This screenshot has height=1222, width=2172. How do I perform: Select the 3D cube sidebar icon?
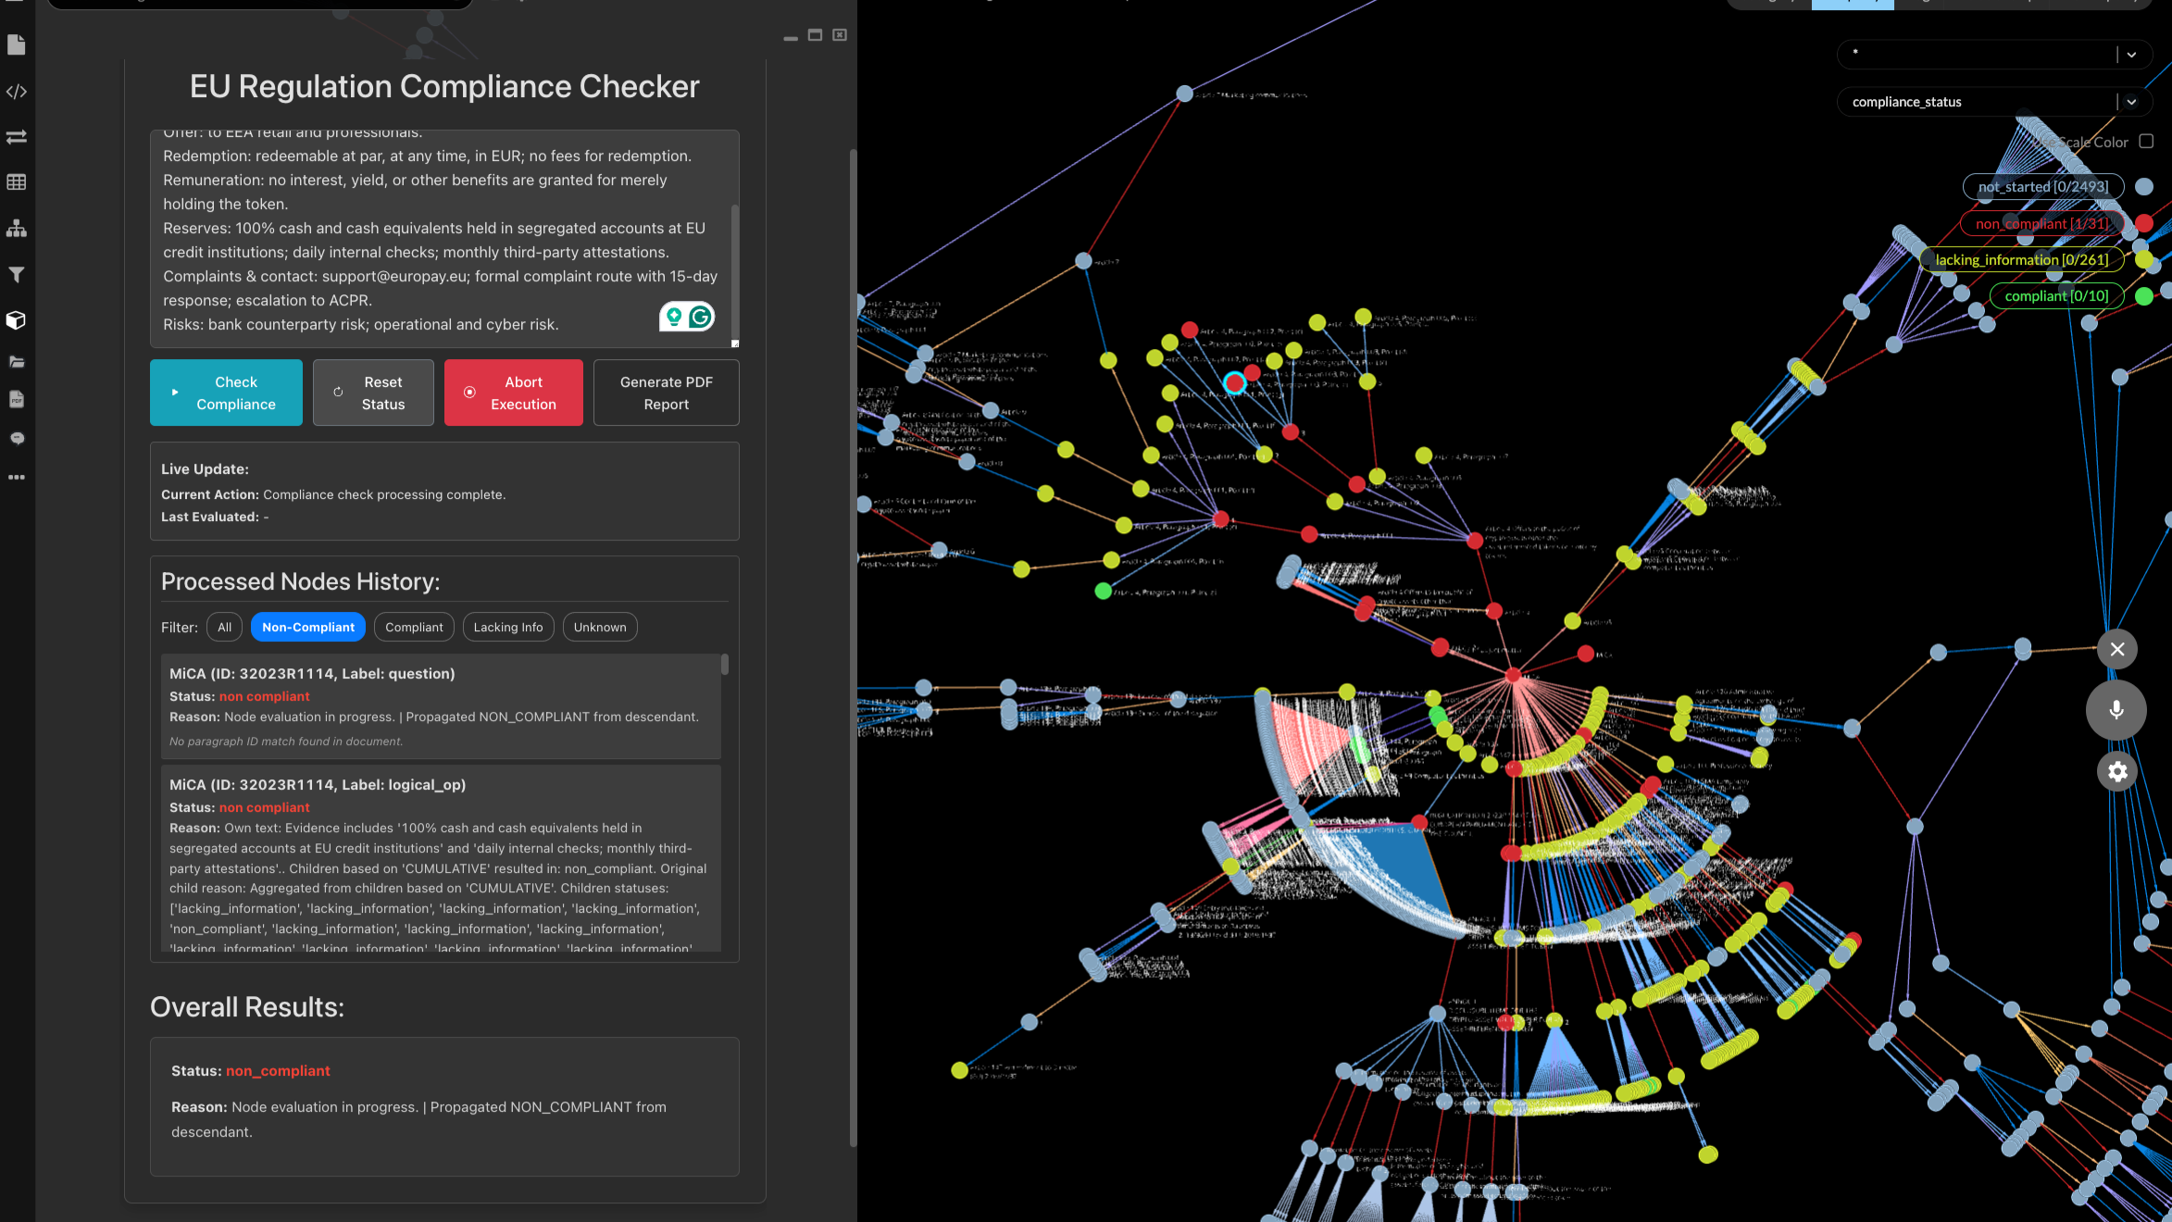click(x=17, y=320)
